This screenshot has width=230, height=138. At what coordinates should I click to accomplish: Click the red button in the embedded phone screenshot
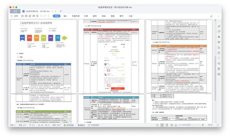pyautogui.click(x=118, y=88)
